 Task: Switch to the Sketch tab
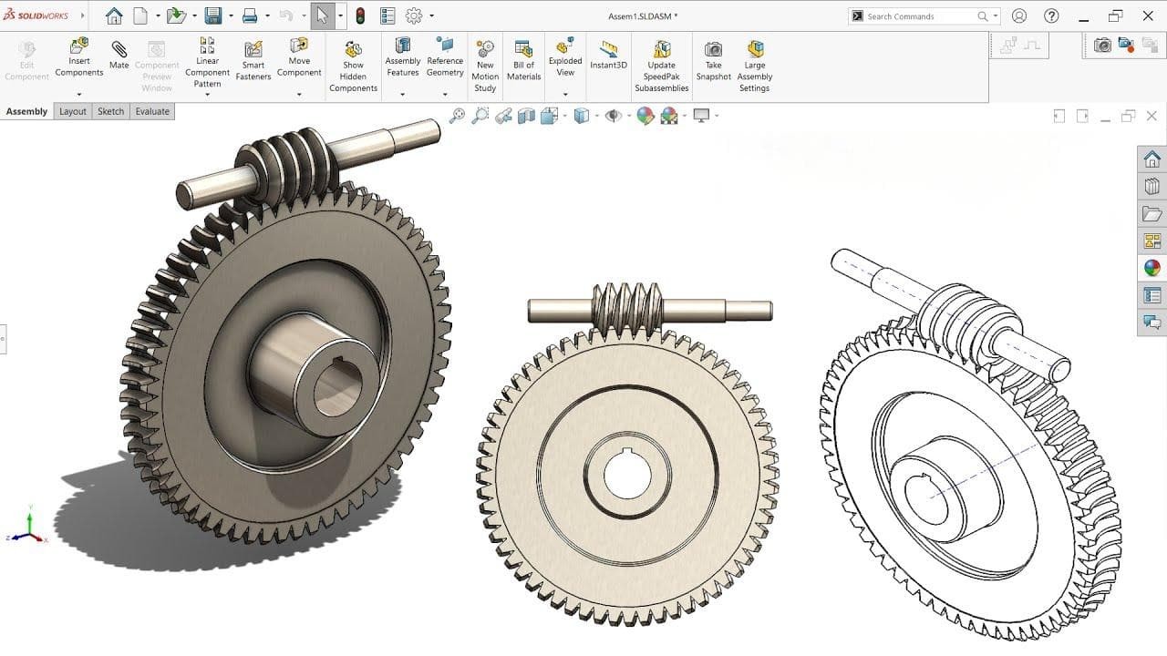coord(110,111)
